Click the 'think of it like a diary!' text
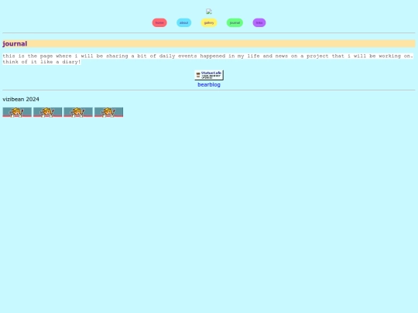The height and width of the screenshot is (313, 418). (42, 62)
